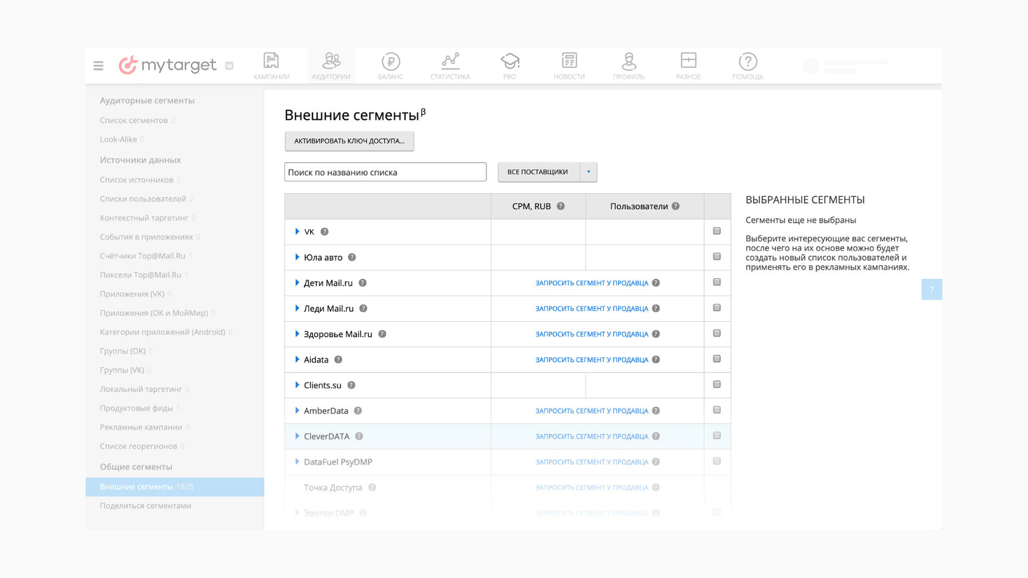Request segment from seller for CleverDATA
Viewport: 1028px width, 578px height.
pyautogui.click(x=592, y=437)
